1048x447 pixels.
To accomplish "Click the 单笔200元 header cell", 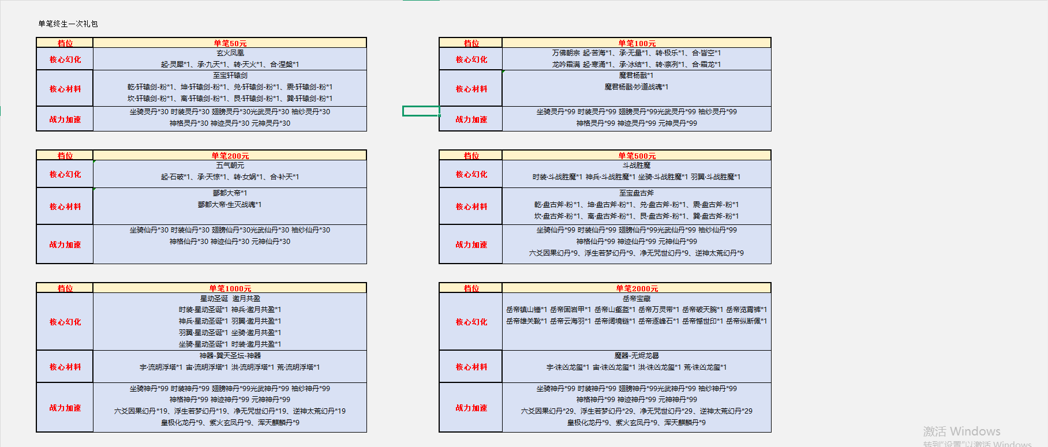I will coord(230,156).
